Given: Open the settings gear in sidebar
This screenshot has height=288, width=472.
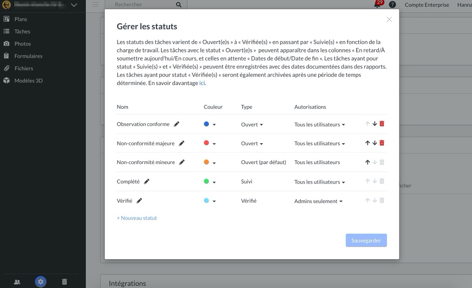Looking at the screenshot, I should click(41, 282).
